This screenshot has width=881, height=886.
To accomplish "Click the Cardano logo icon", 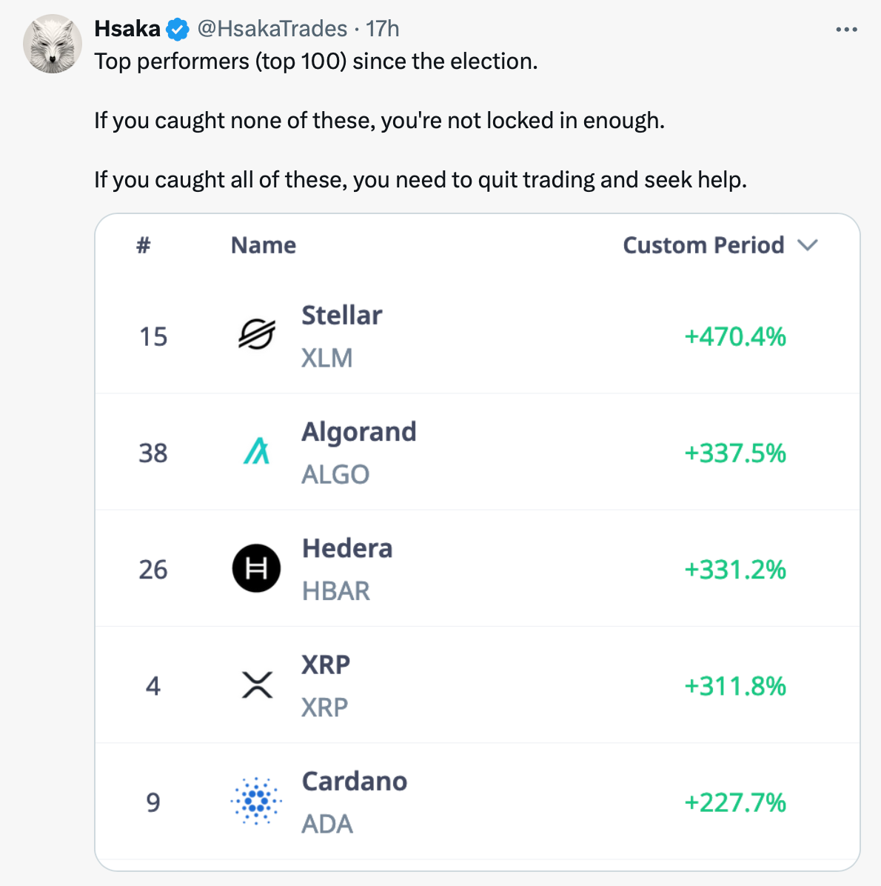I will 256,801.
